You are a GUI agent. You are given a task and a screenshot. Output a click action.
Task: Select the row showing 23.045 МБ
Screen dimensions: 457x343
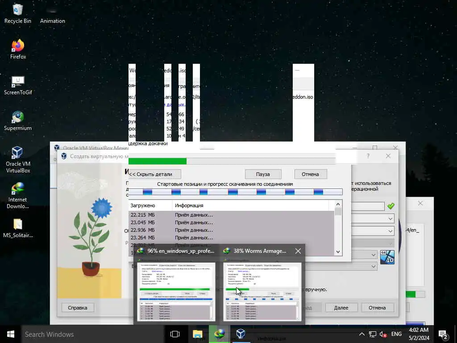point(232,222)
